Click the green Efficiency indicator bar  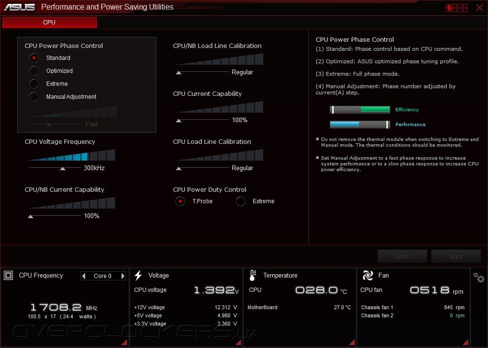pyautogui.click(x=360, y=110)
